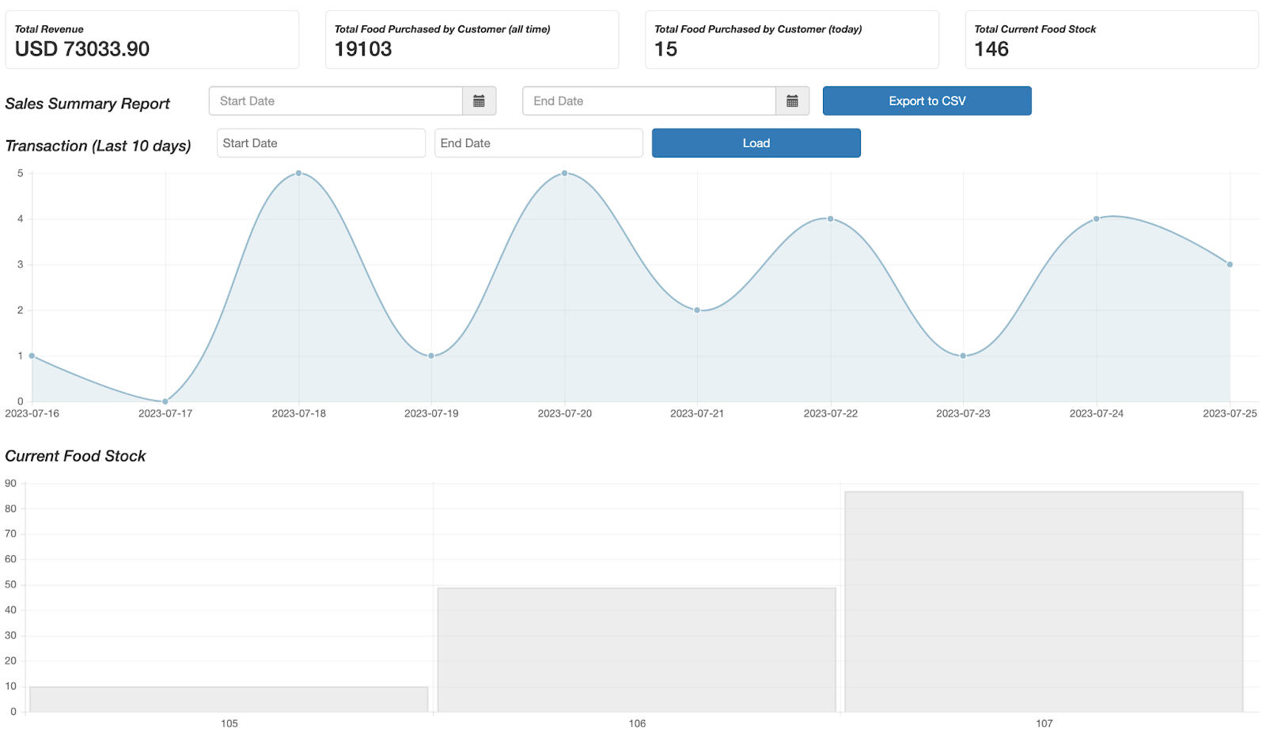1266x745 pixels.
Task: Click the Export to CSV button
Action: coord(927,101)
